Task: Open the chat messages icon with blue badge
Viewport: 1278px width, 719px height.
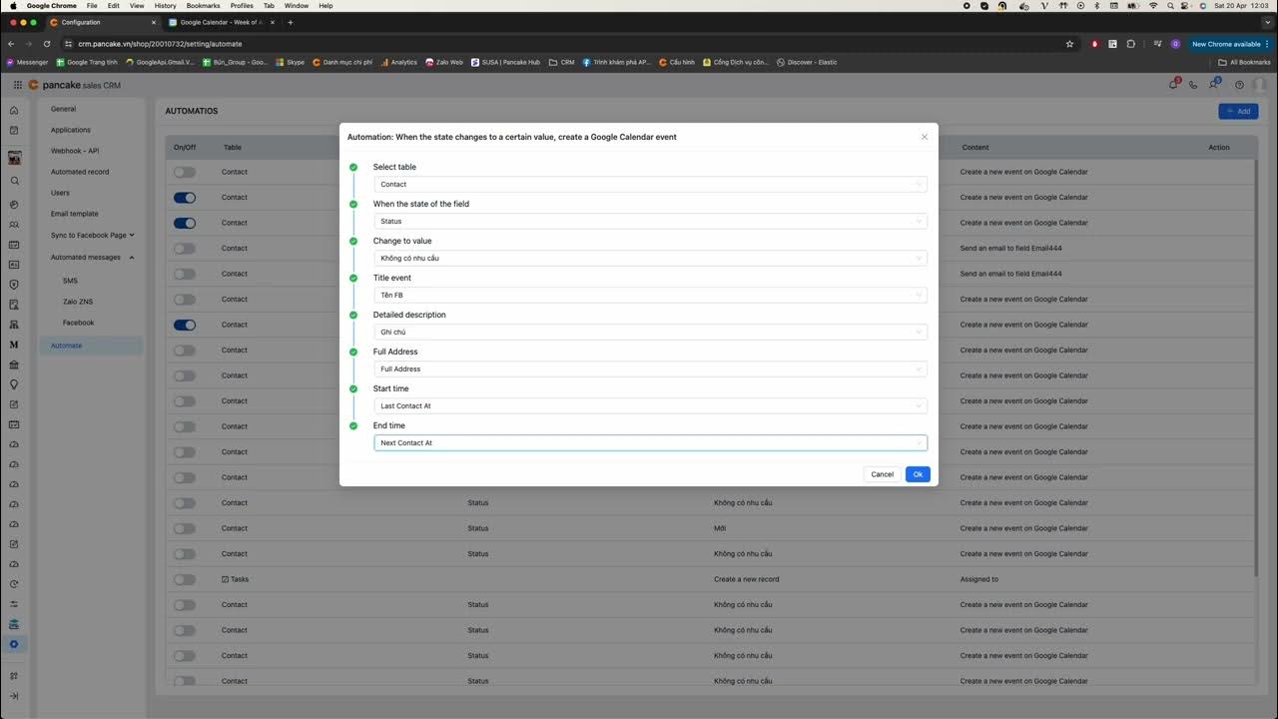Action: (x=1214, y=85)
